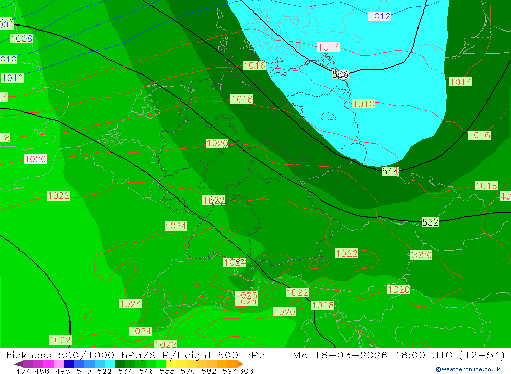
Task: Select the legend value 522
Action: pyautogui.click(x=105, y=371)
